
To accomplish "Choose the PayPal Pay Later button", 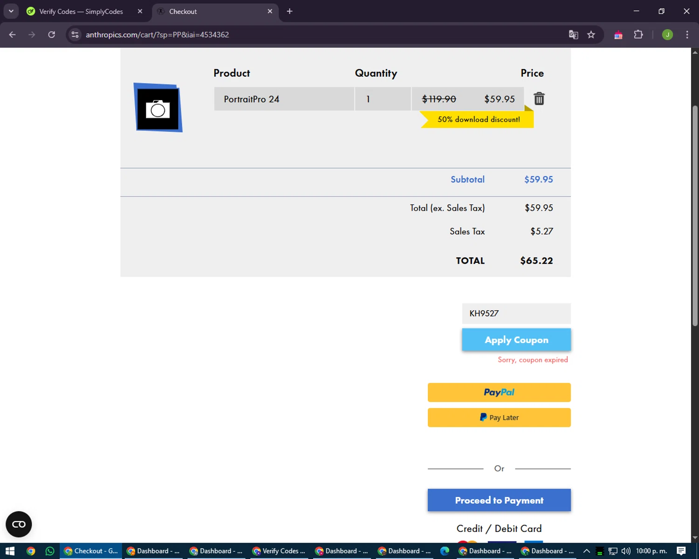I will click(x=499, y=417).
